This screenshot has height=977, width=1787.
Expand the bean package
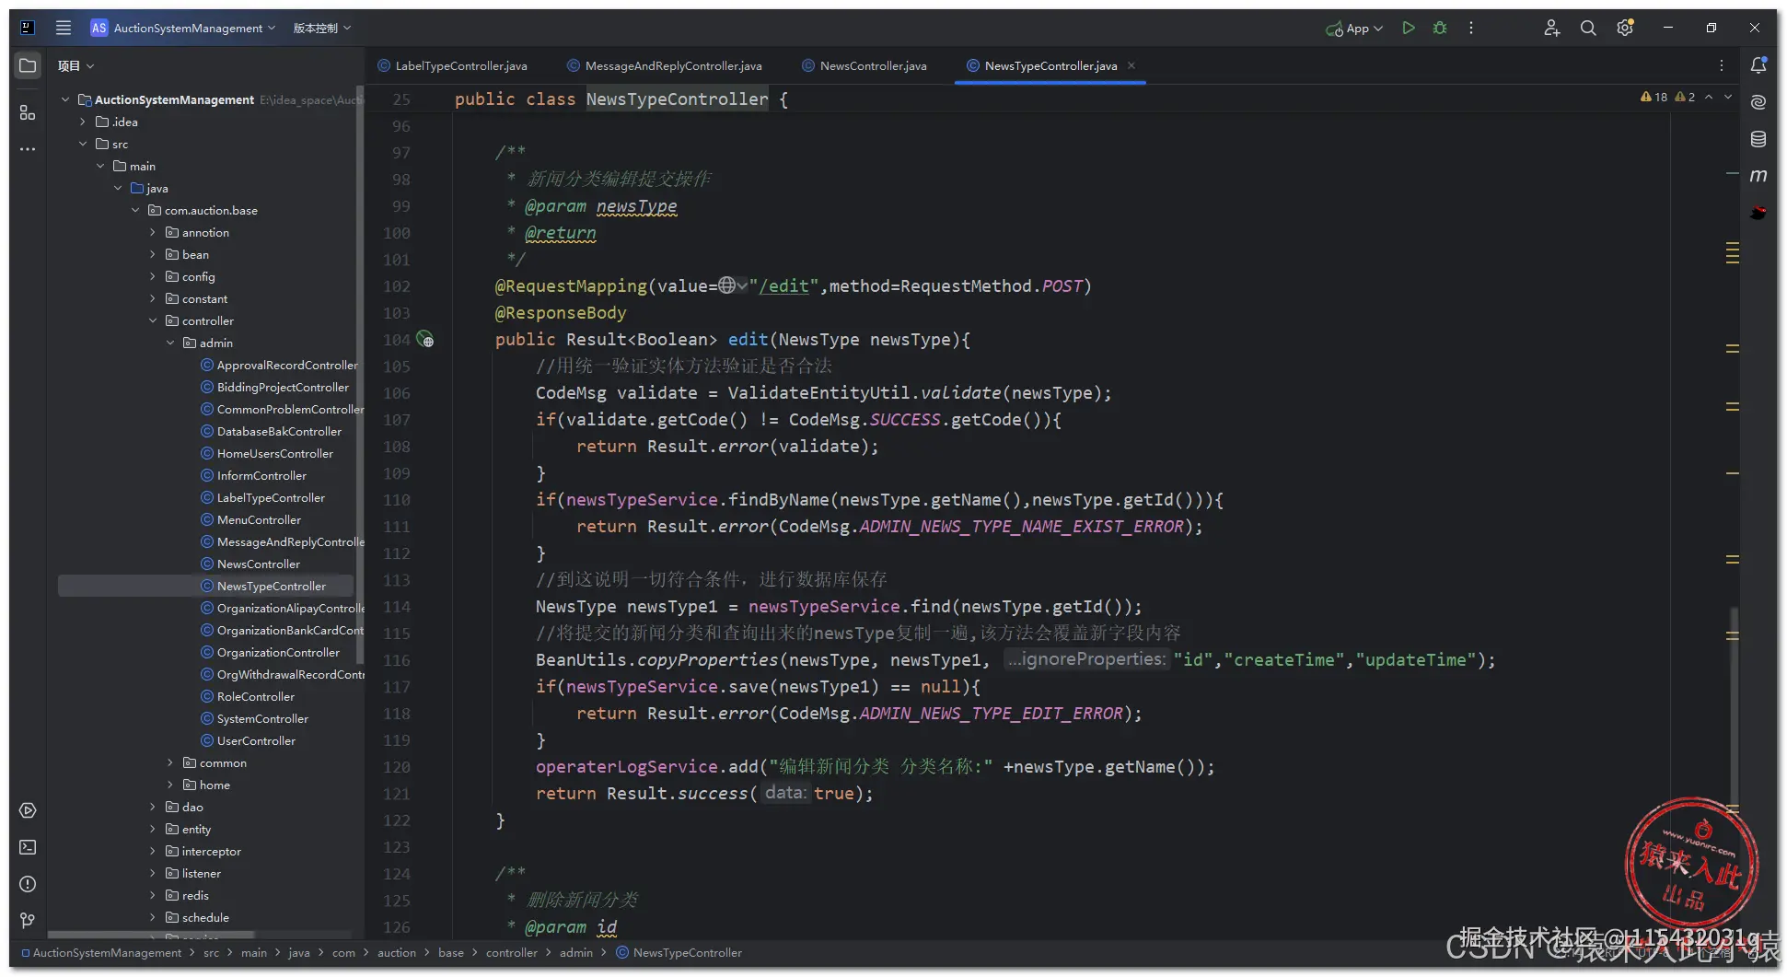click(153, 254)
